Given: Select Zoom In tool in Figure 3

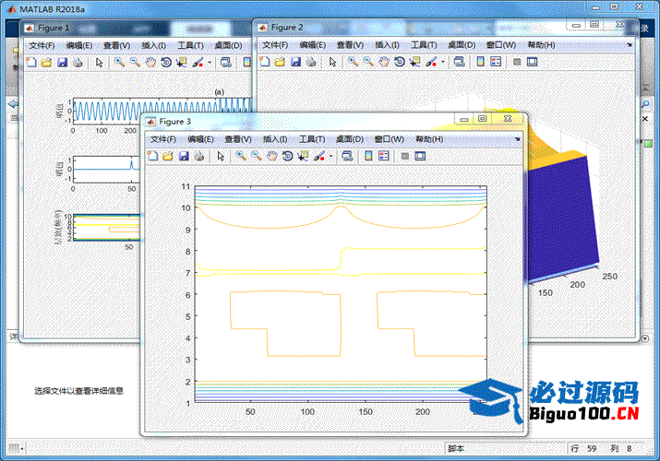Looking at the screenshot, I should point(241,157).
